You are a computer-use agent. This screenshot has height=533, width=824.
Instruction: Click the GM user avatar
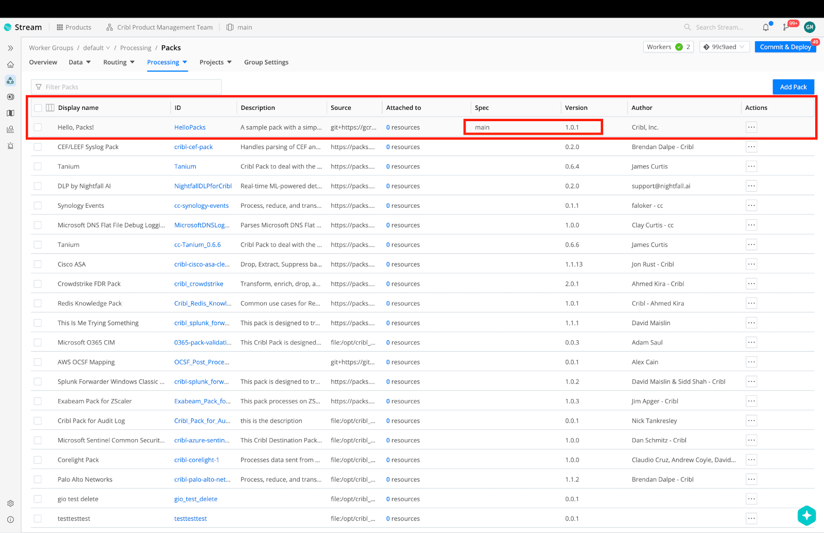point(810,27)
